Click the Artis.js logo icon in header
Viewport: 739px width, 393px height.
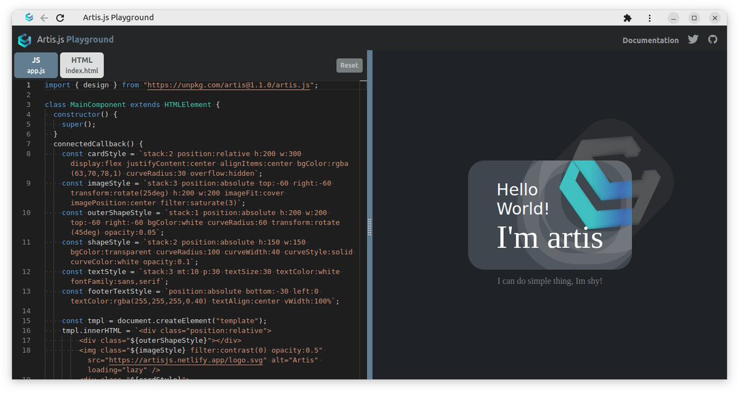[25, 40]
